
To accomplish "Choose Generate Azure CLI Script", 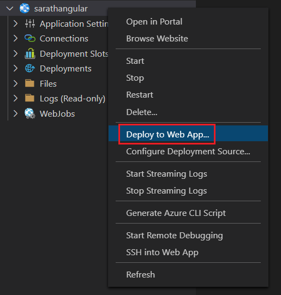I will point(188,213).
